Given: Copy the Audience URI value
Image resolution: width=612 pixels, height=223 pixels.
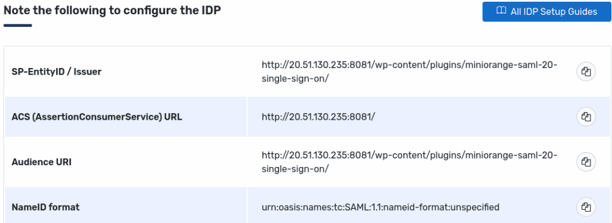Looking at the screenshot, I should pos(586,162).
